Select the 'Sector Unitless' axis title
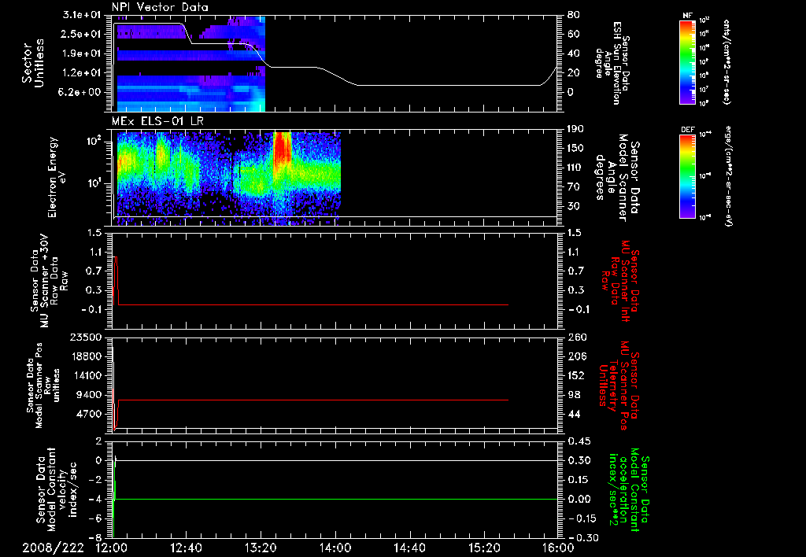Viewport: 806px width, 557px height. click(x=33, y=63)
